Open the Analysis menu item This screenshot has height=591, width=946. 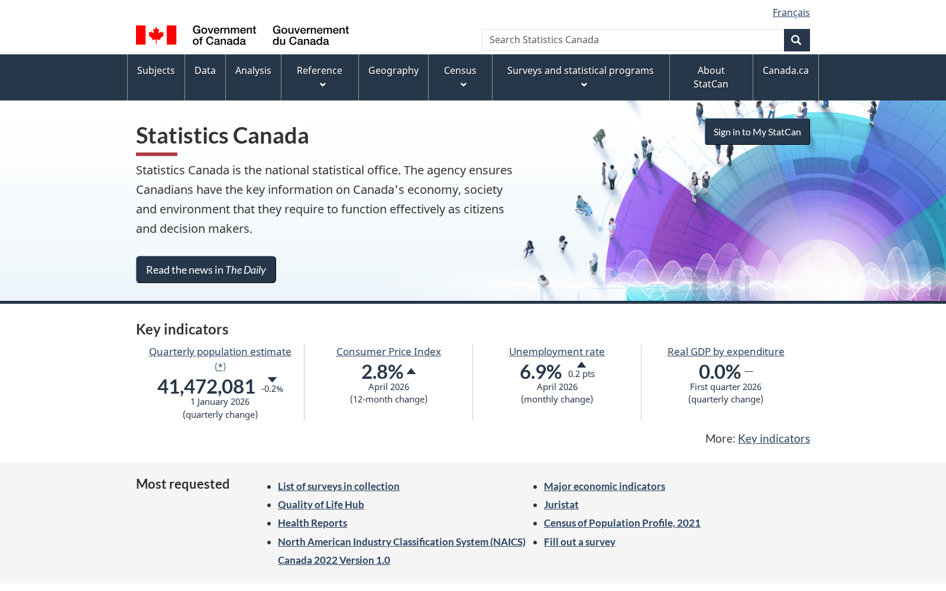253,77
